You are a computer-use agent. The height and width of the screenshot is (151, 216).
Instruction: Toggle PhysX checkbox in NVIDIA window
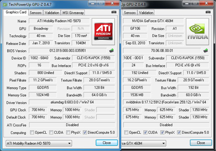click(x=162, y=132)
